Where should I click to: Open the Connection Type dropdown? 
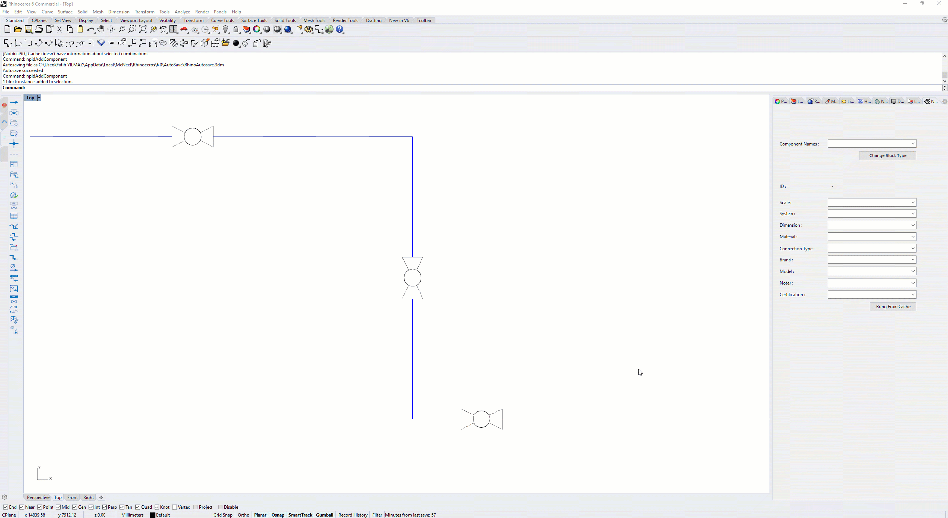(872, 249)
